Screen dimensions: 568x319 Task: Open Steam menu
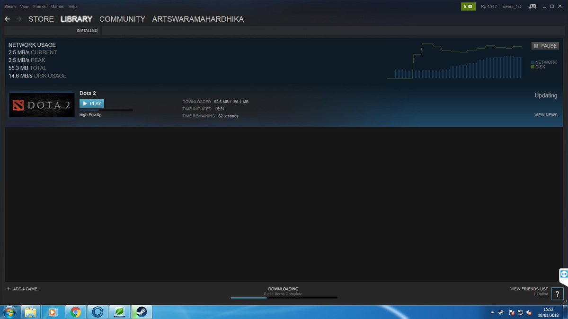tap(10, 7)
